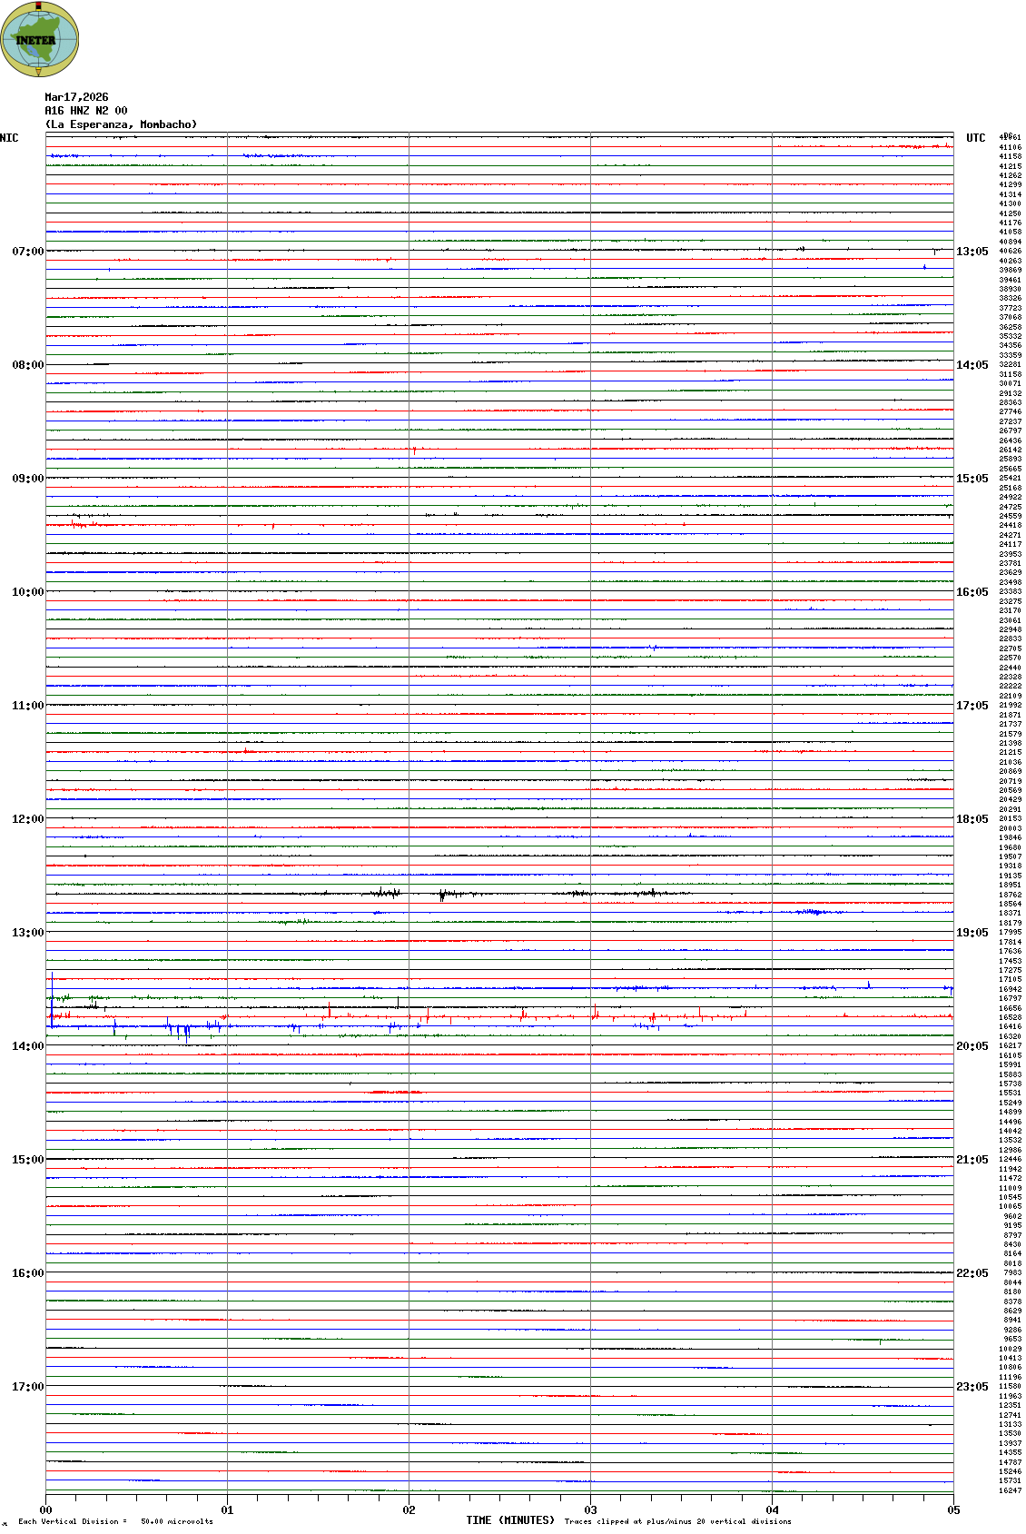Click the UTC time header
Viewport: 1026px width, 1534px height.
point(975,138)
